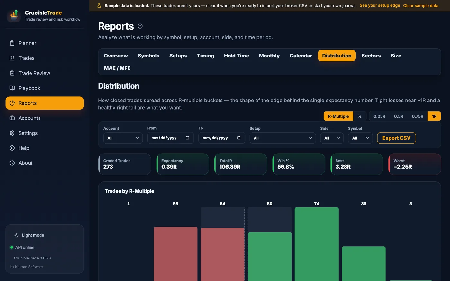Click the green bar labeled 74
This screenshot has width=450, height=281.
[317, 244]
